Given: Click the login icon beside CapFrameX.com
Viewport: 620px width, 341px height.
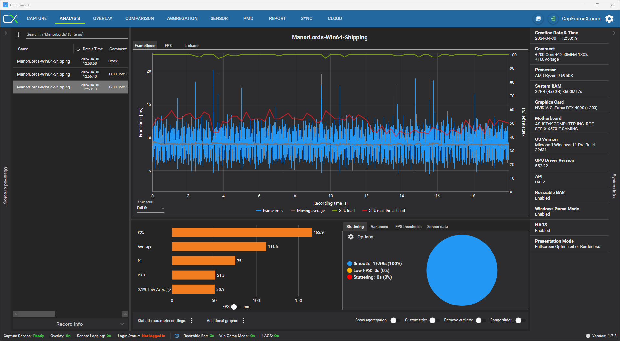Looking at the screenshot, I should [553, 19].
